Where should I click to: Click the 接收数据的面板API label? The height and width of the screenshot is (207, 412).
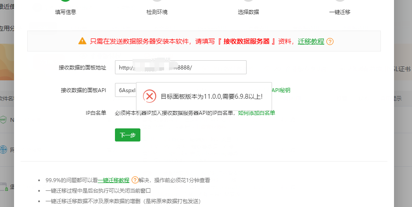coord(83,90)
